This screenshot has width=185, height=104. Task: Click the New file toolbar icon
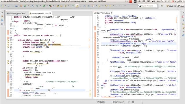point(2,6)
